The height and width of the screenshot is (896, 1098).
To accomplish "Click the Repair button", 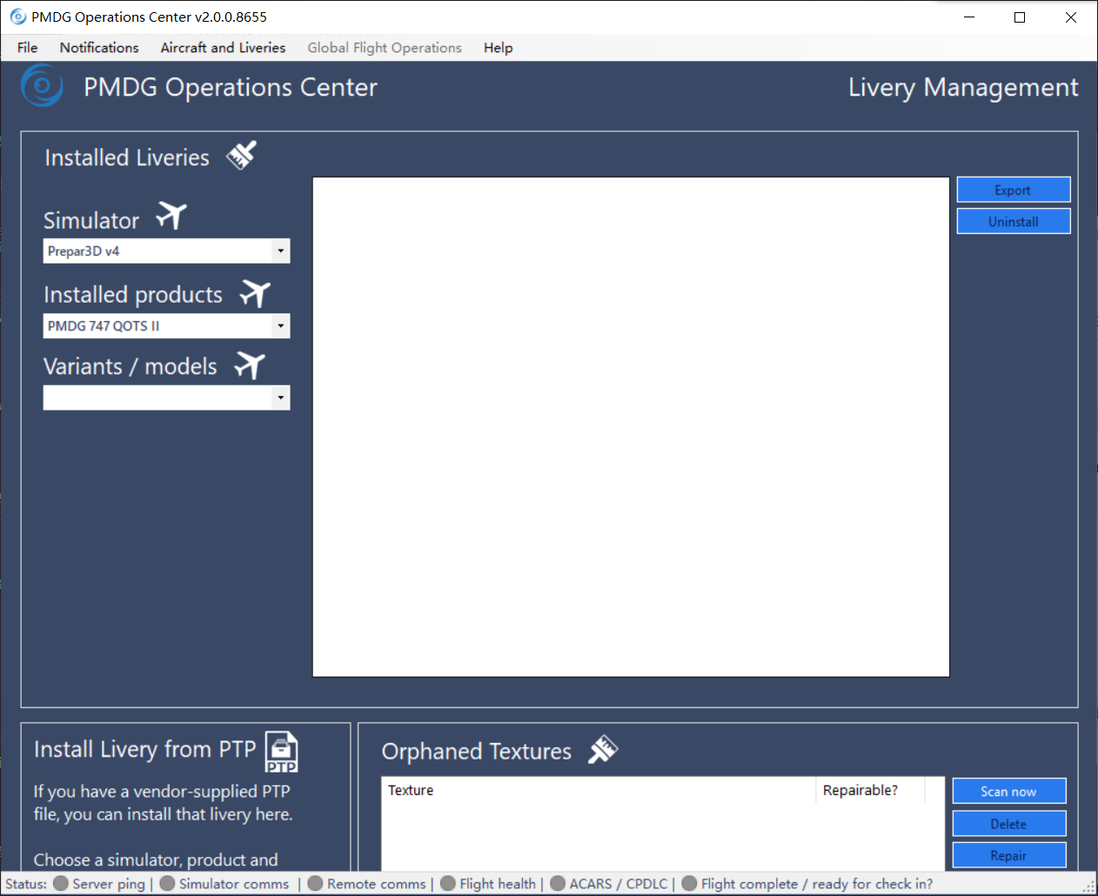I will [x=1009, y=855].
